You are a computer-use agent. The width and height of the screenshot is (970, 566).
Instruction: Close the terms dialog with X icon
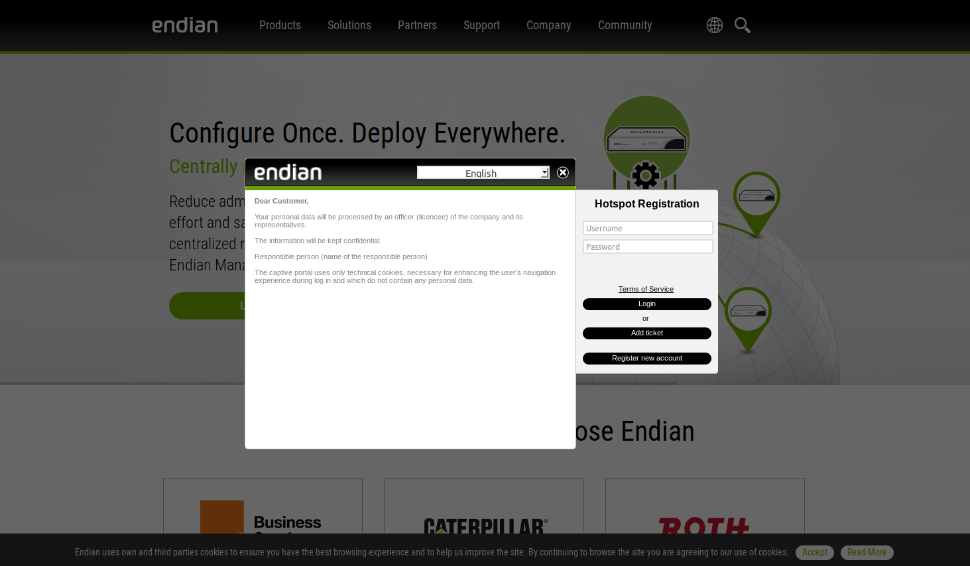tap(563, 172)
